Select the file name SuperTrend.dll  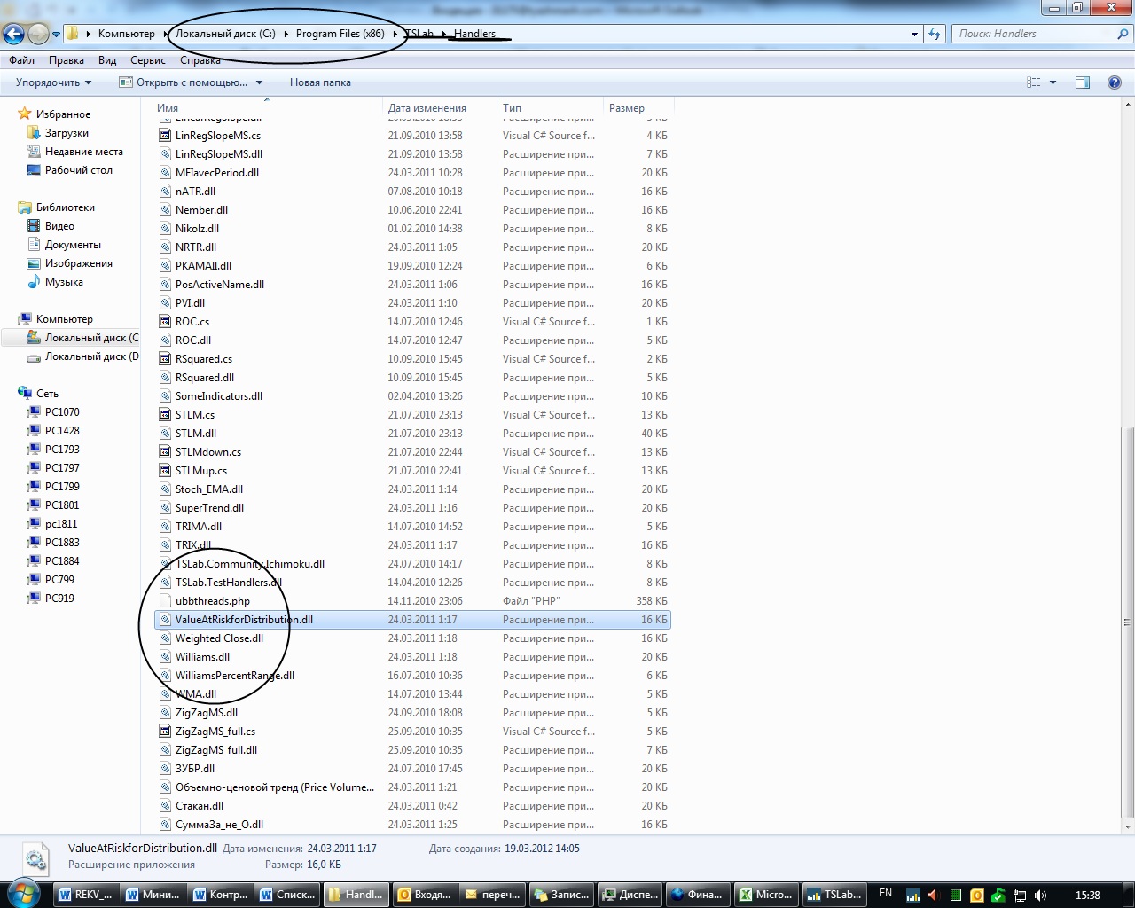[209, 508]
